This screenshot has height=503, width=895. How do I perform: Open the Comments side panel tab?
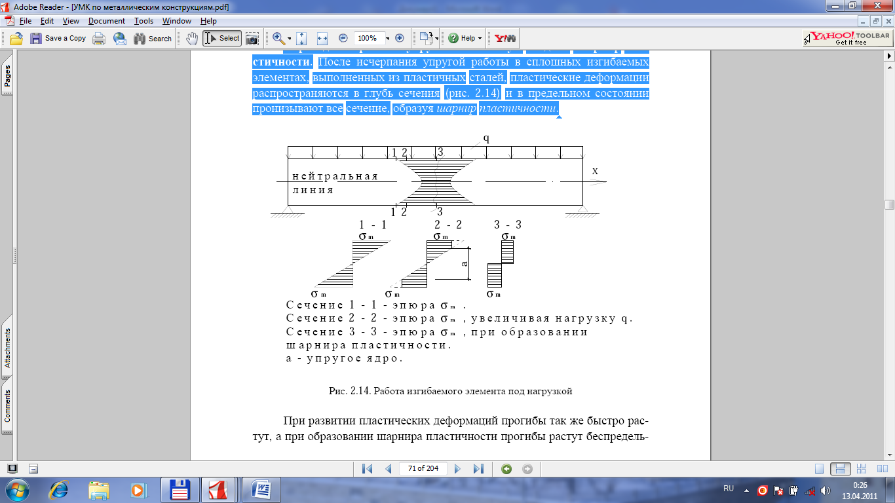coord(8,405)
